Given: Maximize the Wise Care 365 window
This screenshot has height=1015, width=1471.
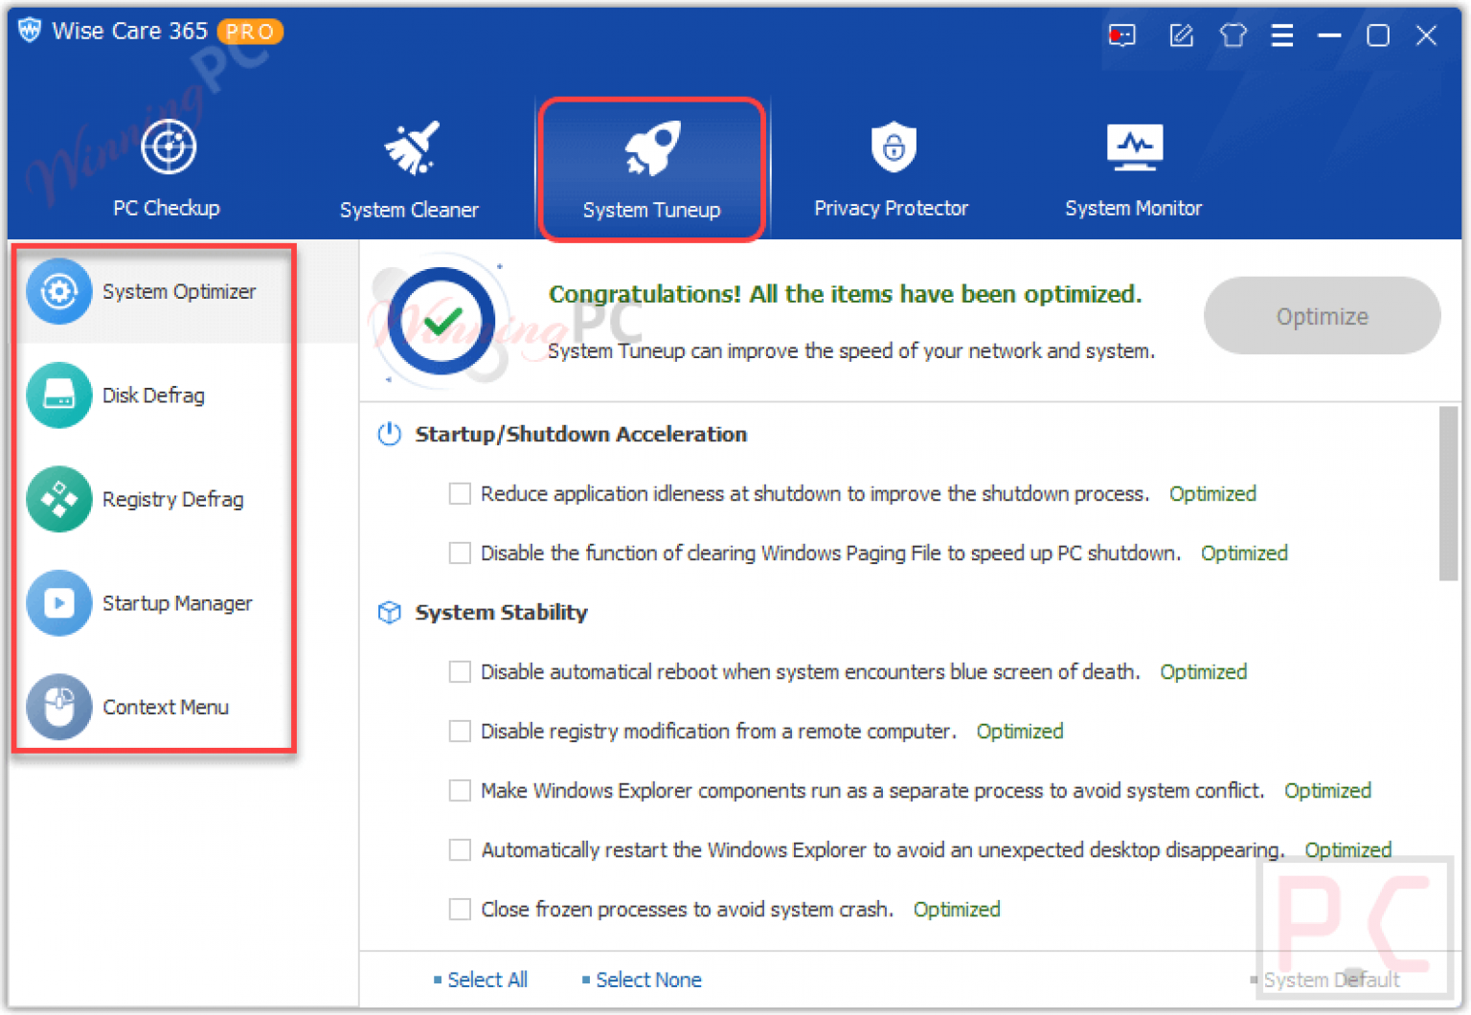Looking at the screenshot, I should (x=1378, y=36).
